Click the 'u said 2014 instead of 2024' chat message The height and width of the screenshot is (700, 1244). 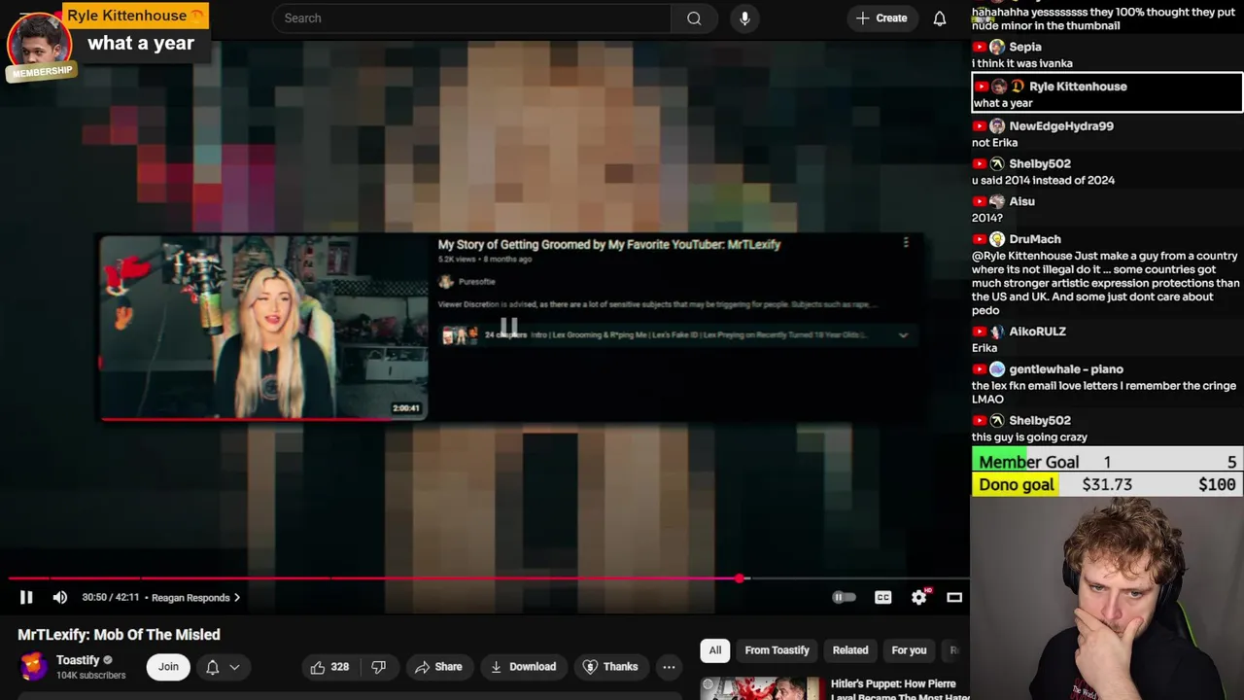(x=1043, y=180)
